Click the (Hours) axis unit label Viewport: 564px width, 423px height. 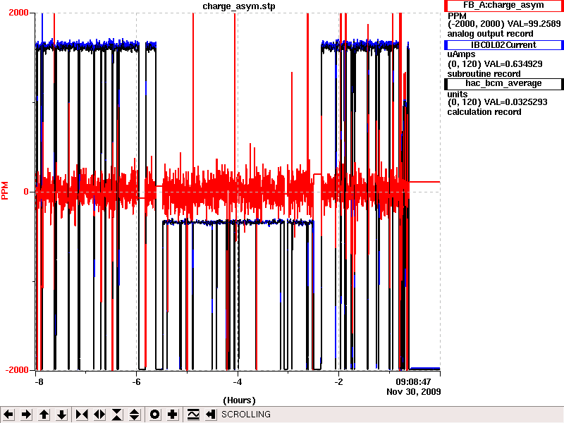[239, 400]
